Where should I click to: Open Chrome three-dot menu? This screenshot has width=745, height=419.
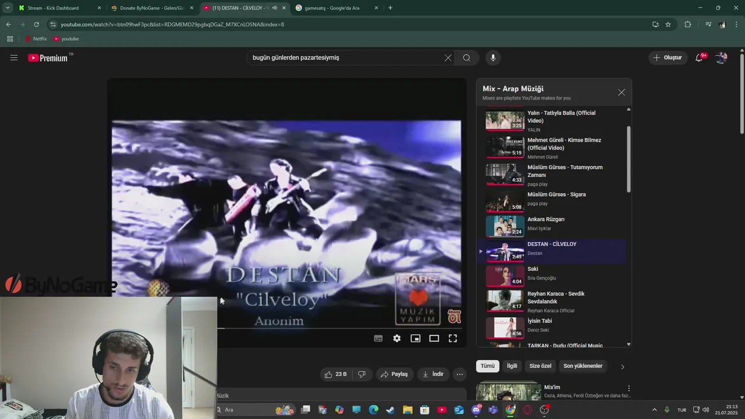pos(737,24)
